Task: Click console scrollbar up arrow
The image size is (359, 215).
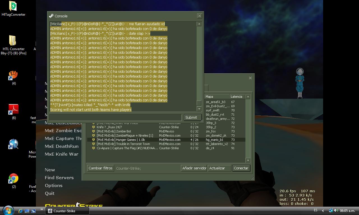Action: 199,24
